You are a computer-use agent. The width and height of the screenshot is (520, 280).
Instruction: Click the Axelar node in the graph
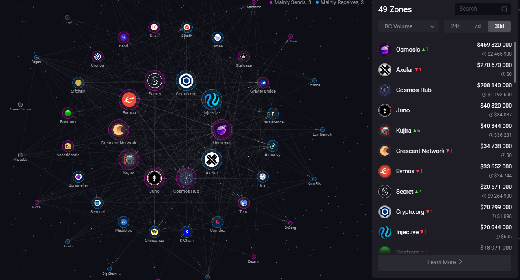pos(211,160)
